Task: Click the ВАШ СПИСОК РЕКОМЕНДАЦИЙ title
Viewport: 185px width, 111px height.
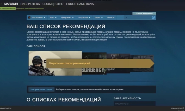Action: 66,26
